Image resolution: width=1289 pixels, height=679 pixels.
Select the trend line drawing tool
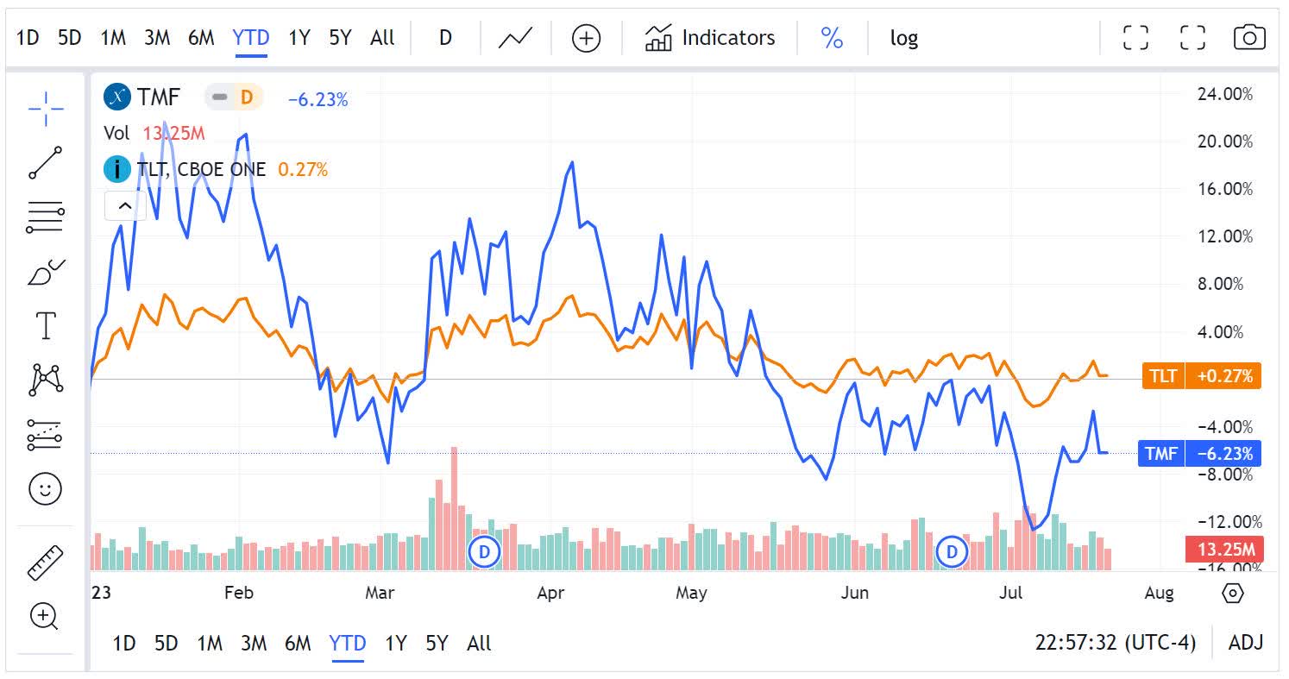[x=45, y=162]
